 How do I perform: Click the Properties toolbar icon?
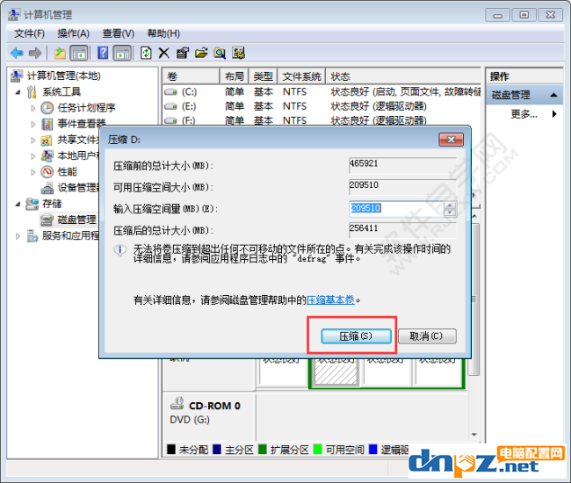pyautogui.click(x=183, y=54)
